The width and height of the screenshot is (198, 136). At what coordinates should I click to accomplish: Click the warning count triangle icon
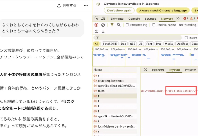click(191, 19)
